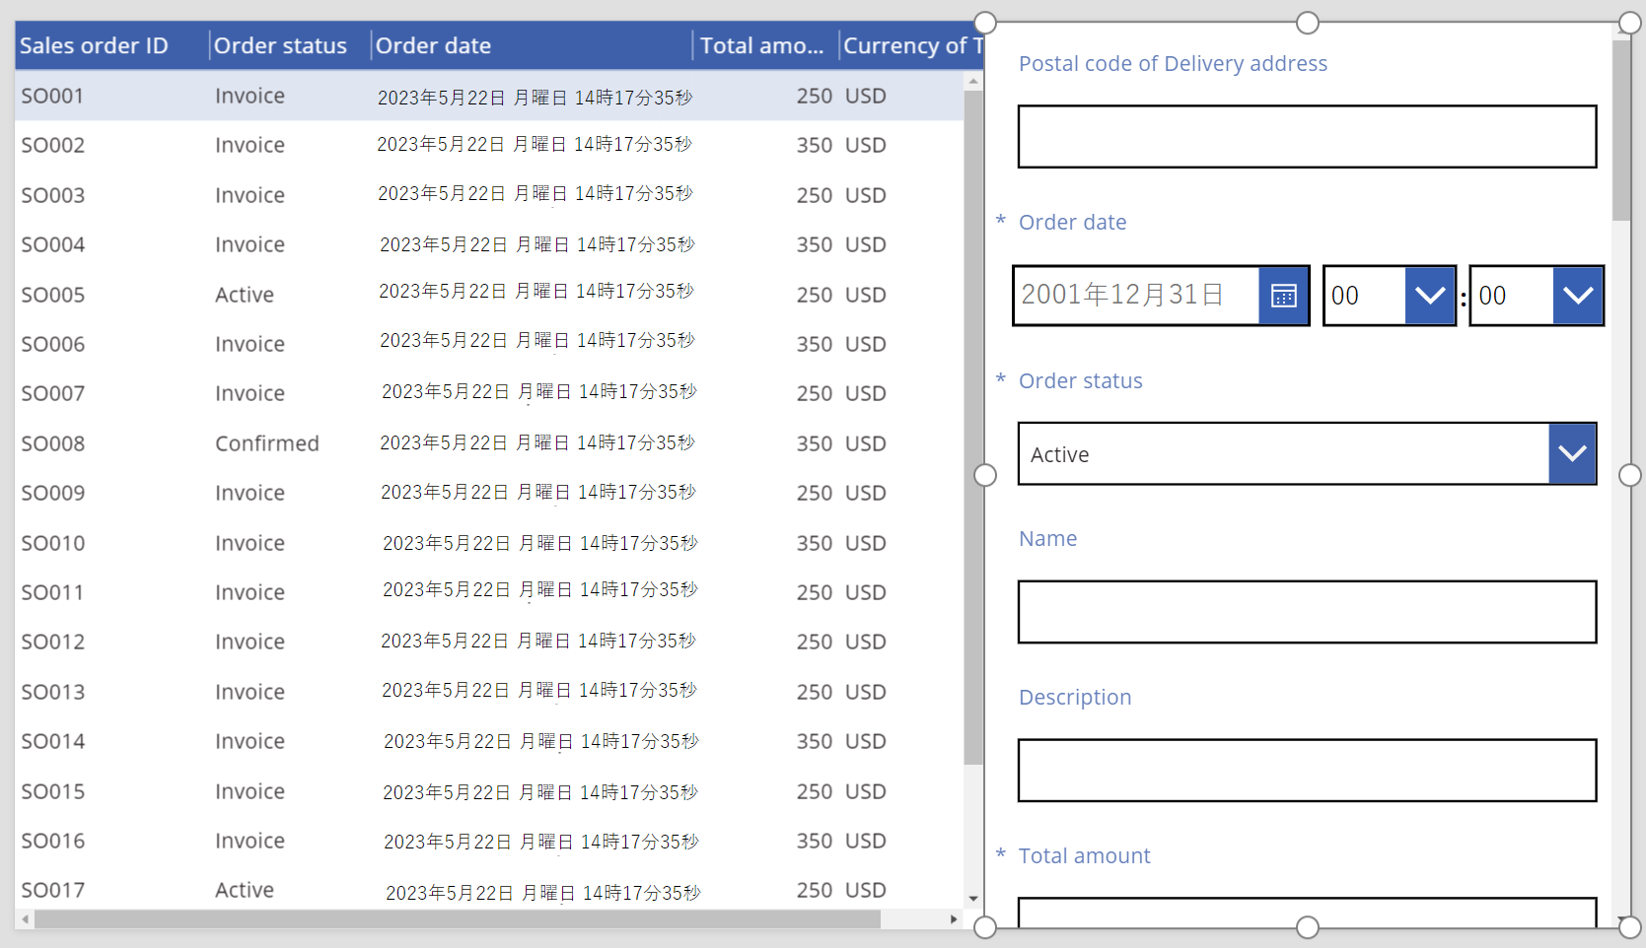The image size is (1646, 948).
Task: Select the SO010 row
Action: pos(489,543)
